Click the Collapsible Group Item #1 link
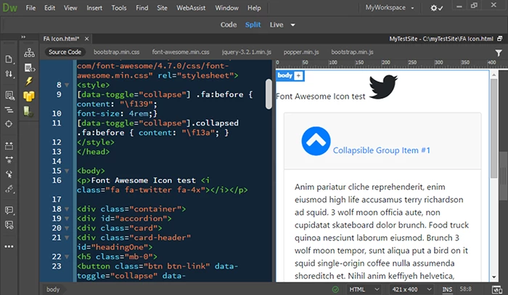This screenshot has height=295, width=508. pyautogui.click(x=381, y=150)
